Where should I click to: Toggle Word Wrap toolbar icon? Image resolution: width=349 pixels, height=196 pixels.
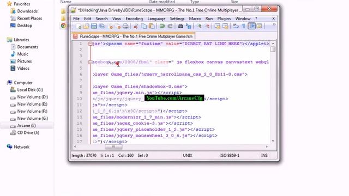pos(236,26)
